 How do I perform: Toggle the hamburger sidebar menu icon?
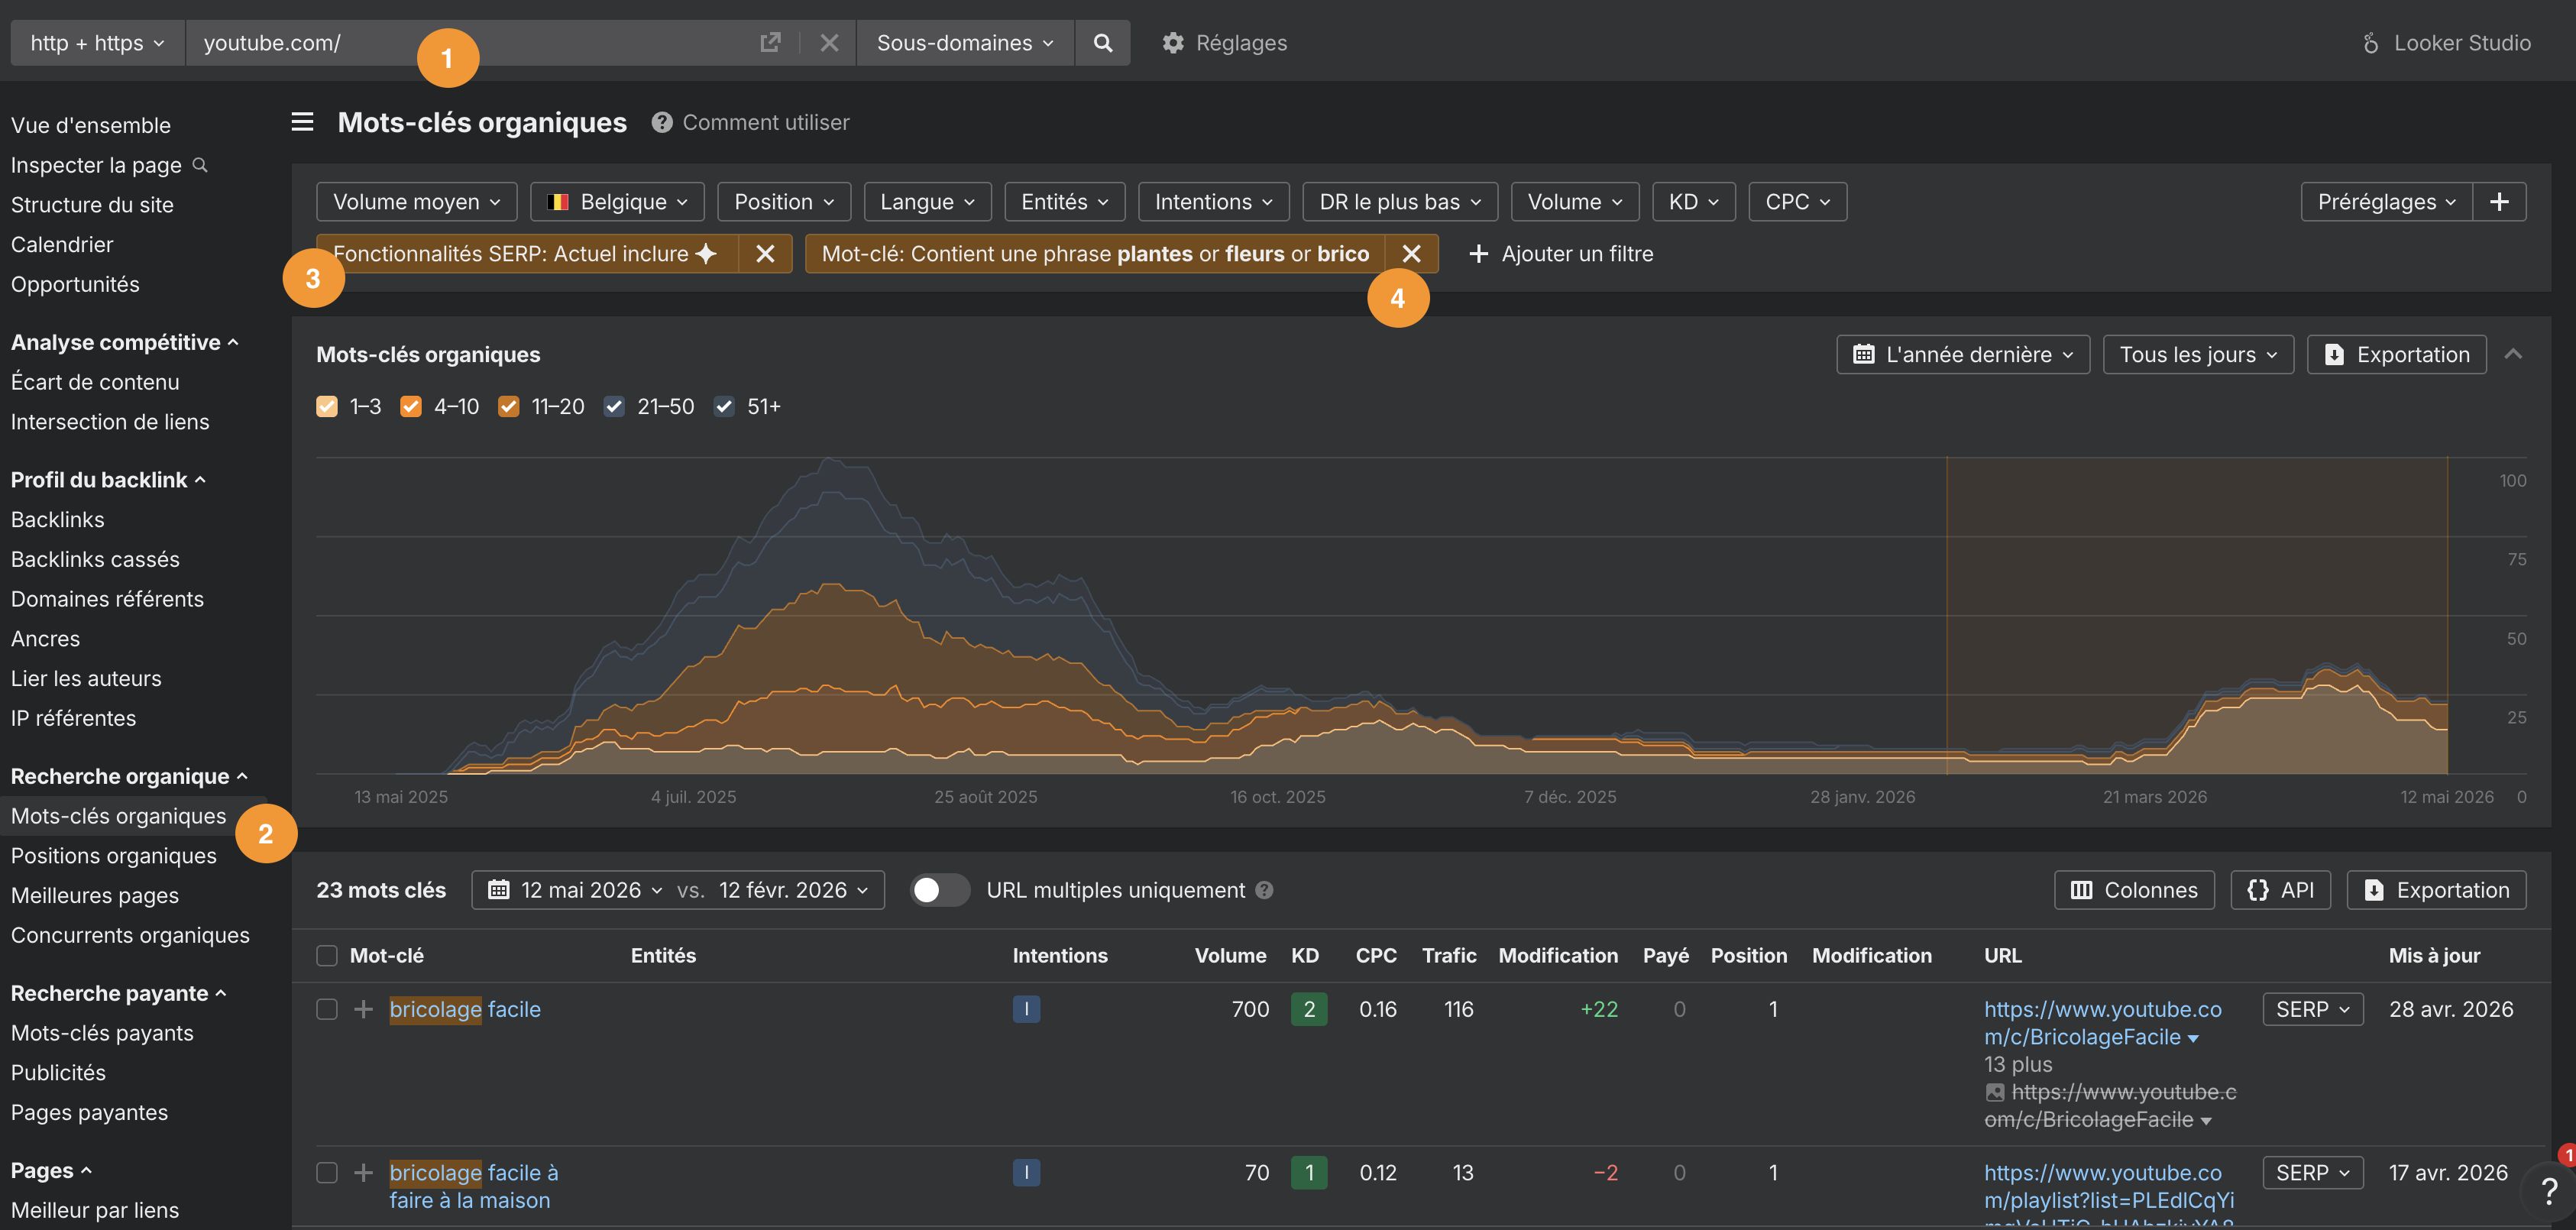tap(302, 122)
